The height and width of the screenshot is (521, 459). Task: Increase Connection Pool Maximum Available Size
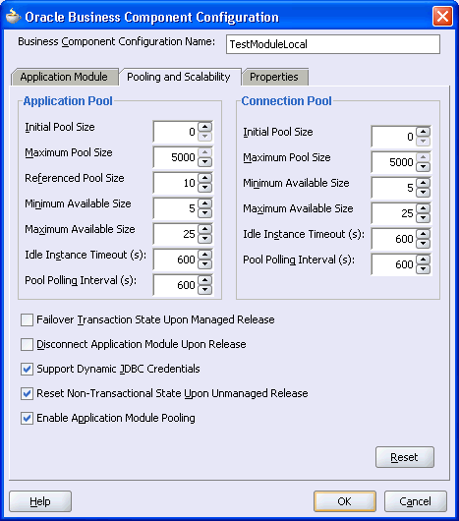click(x=424, y=208)
